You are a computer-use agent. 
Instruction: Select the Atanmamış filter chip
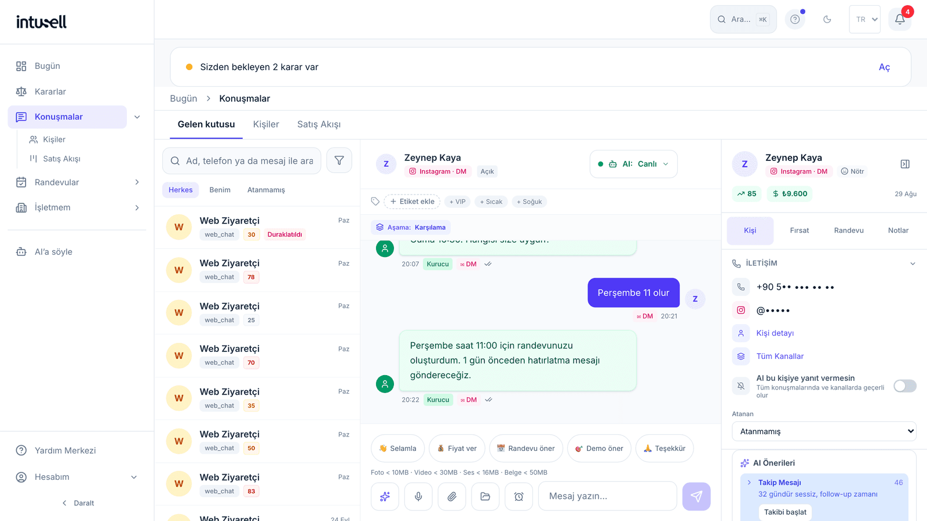pyautogui.click(x=266, y=190)
